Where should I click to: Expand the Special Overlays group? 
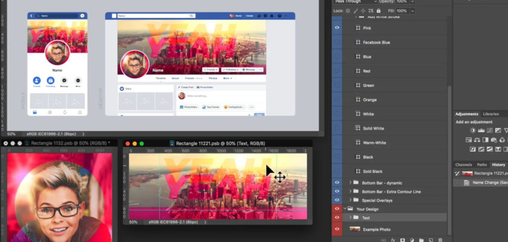click(x=350, y=200)
